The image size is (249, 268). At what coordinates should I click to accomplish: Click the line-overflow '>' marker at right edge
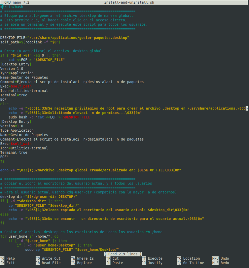pyautogui.click(x=247, y=108)
